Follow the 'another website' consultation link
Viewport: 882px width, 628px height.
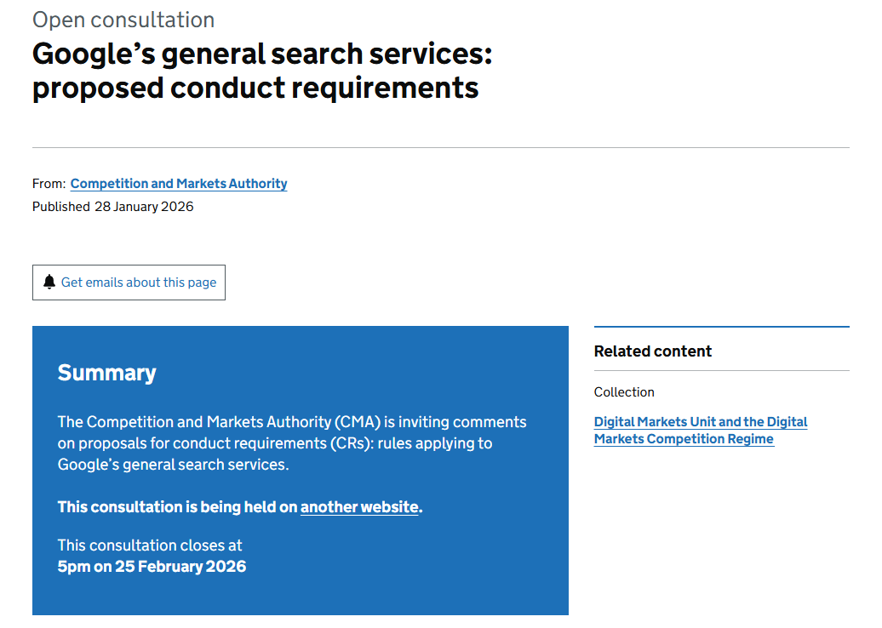coord(358,506)
